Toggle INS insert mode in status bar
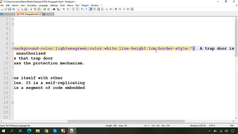Screen dimensions: 238x134 pyautogui.click(x=232, y=125)
